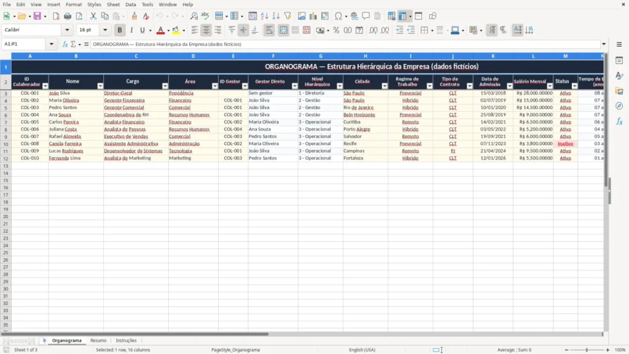Click column header C
The width and height of the screenshot is (629, 354).
coord(136,56)
